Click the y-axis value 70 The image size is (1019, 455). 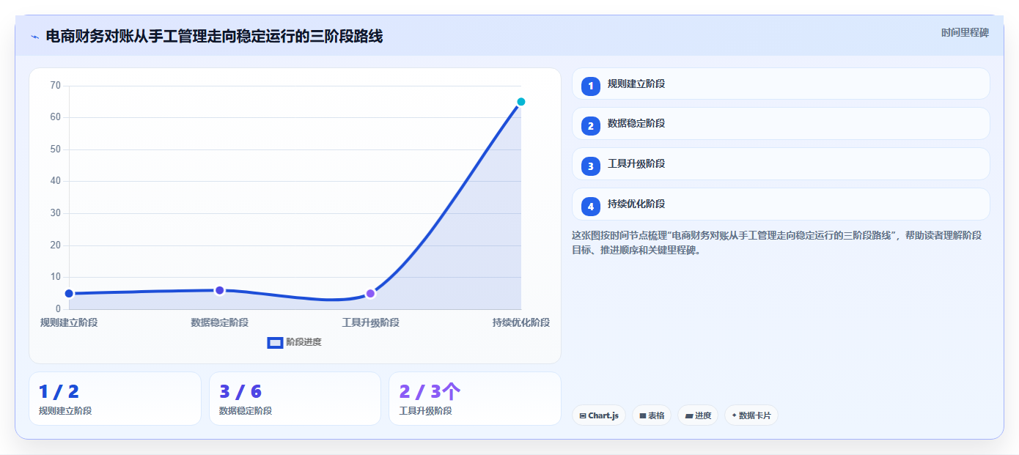56,86
